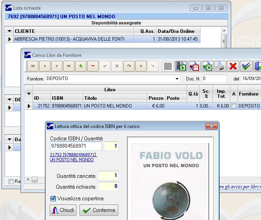Add a new record with the green plus
This screenshot has height=220, width=261.
click(81, 66)
